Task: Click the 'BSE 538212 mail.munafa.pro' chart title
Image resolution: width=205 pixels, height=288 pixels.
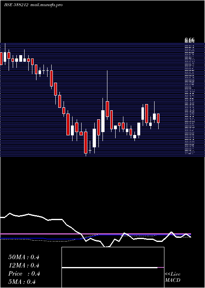Action: tap(33, 5)
